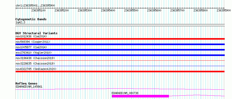Click the EDARADD|NM_145861 gene label

[29, 87]
